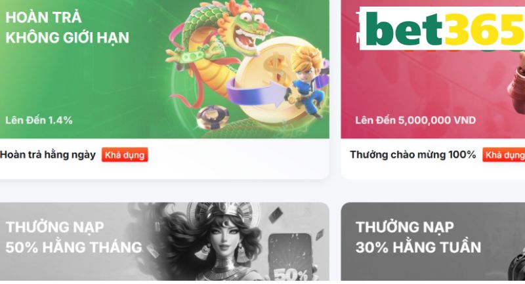Open the Thưởng chào mừng 100% title
Image resolution: width=525 pixels, height=284 pixels.
click(413, 155)
